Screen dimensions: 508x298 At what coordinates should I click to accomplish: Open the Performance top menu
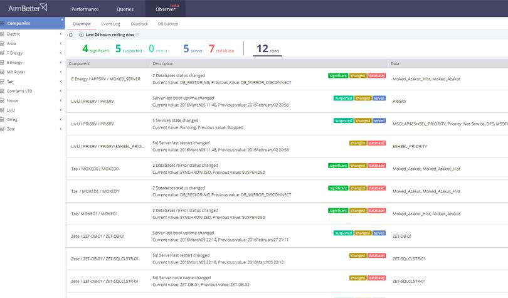[x=85, y=9]
